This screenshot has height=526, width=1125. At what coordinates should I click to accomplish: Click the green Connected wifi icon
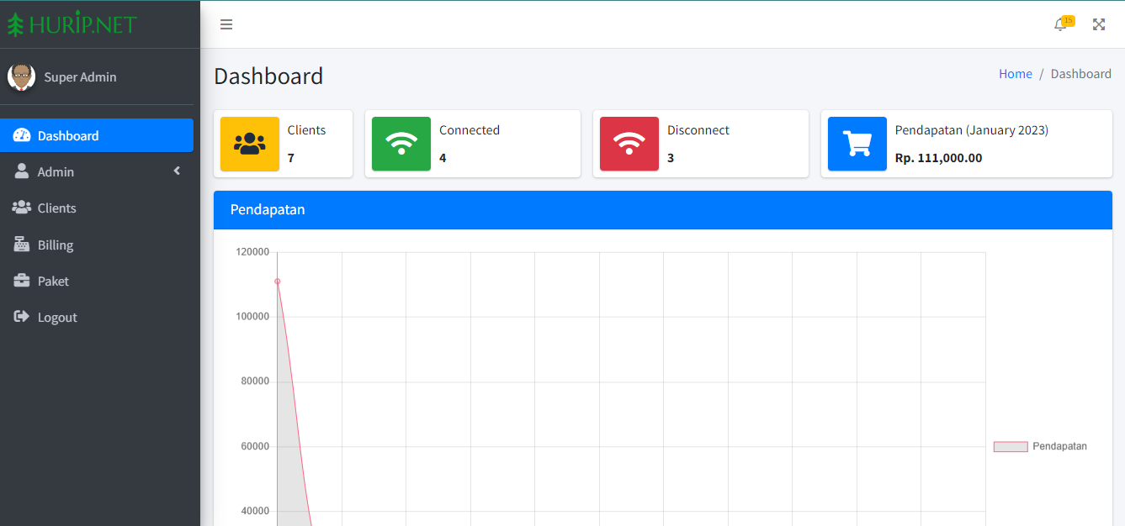coord(401,144)
